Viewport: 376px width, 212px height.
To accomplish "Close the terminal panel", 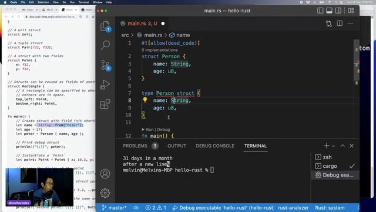I will tap(351, 145).
